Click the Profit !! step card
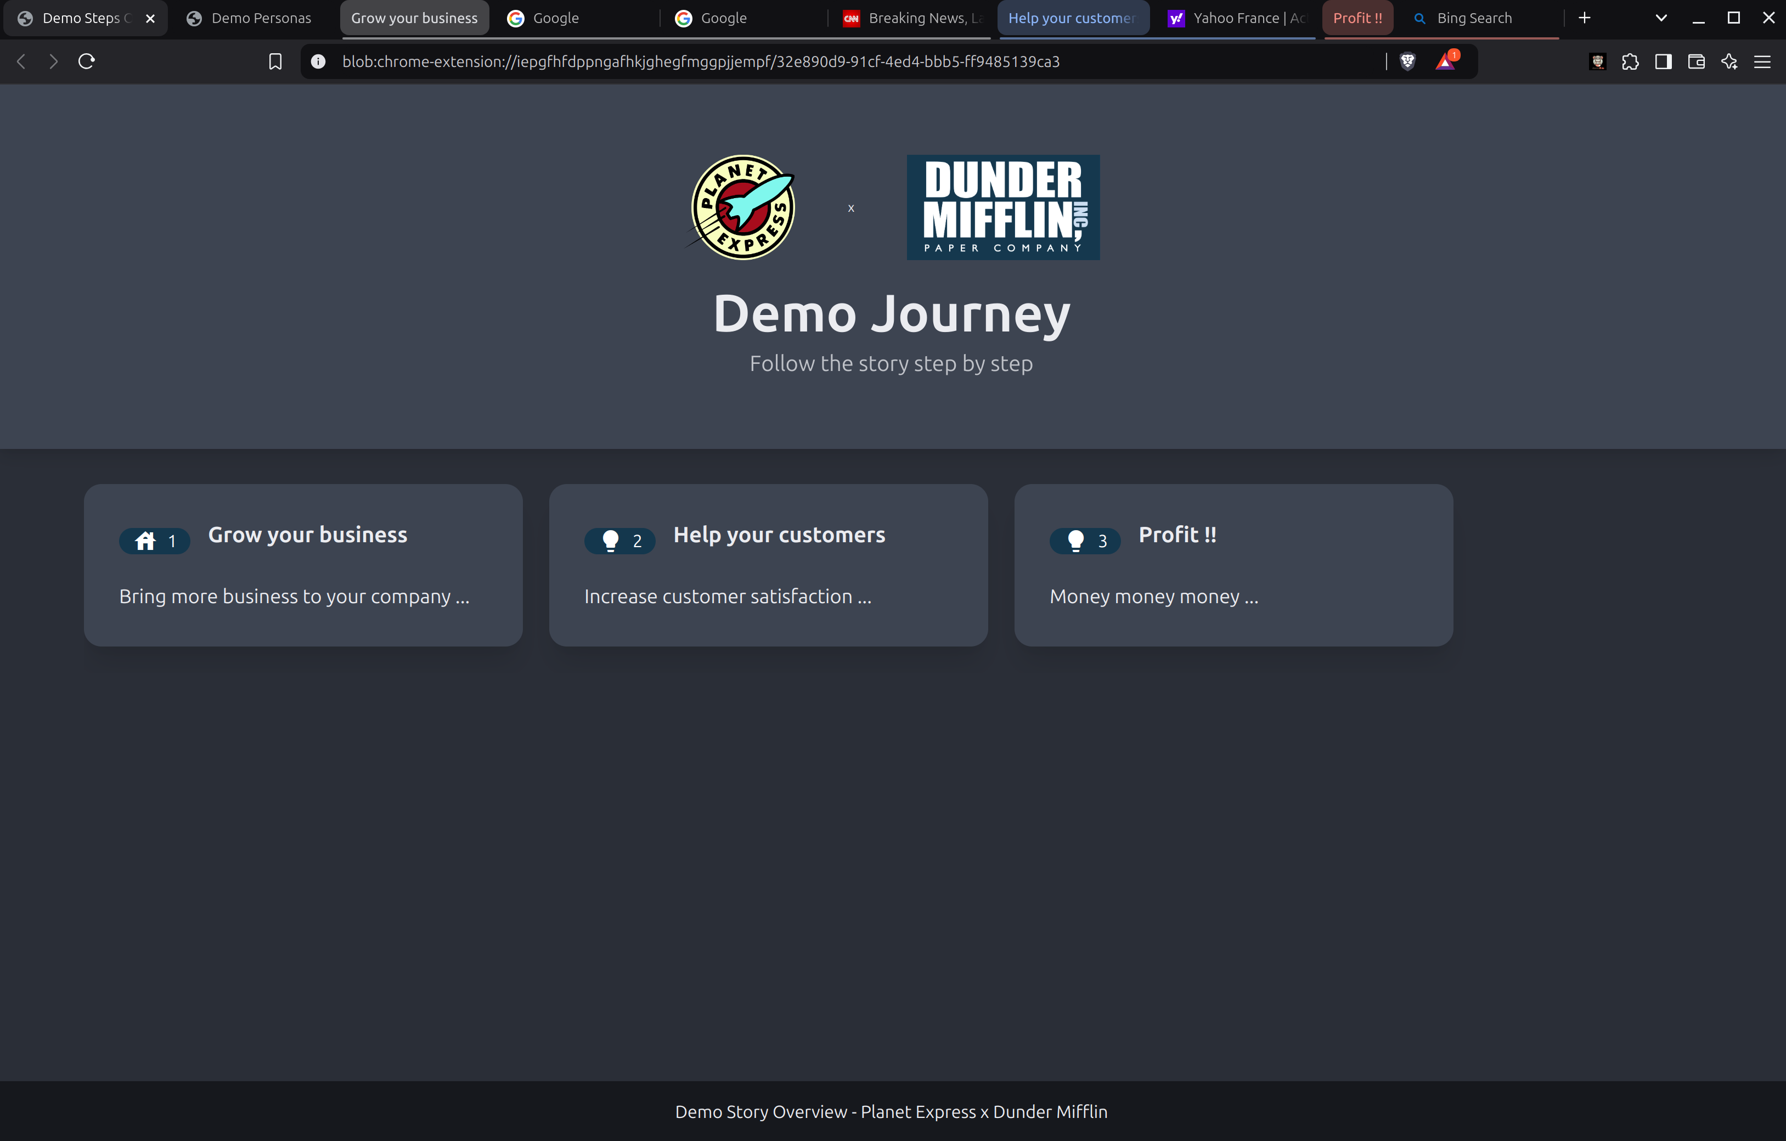 (1233, 565)
